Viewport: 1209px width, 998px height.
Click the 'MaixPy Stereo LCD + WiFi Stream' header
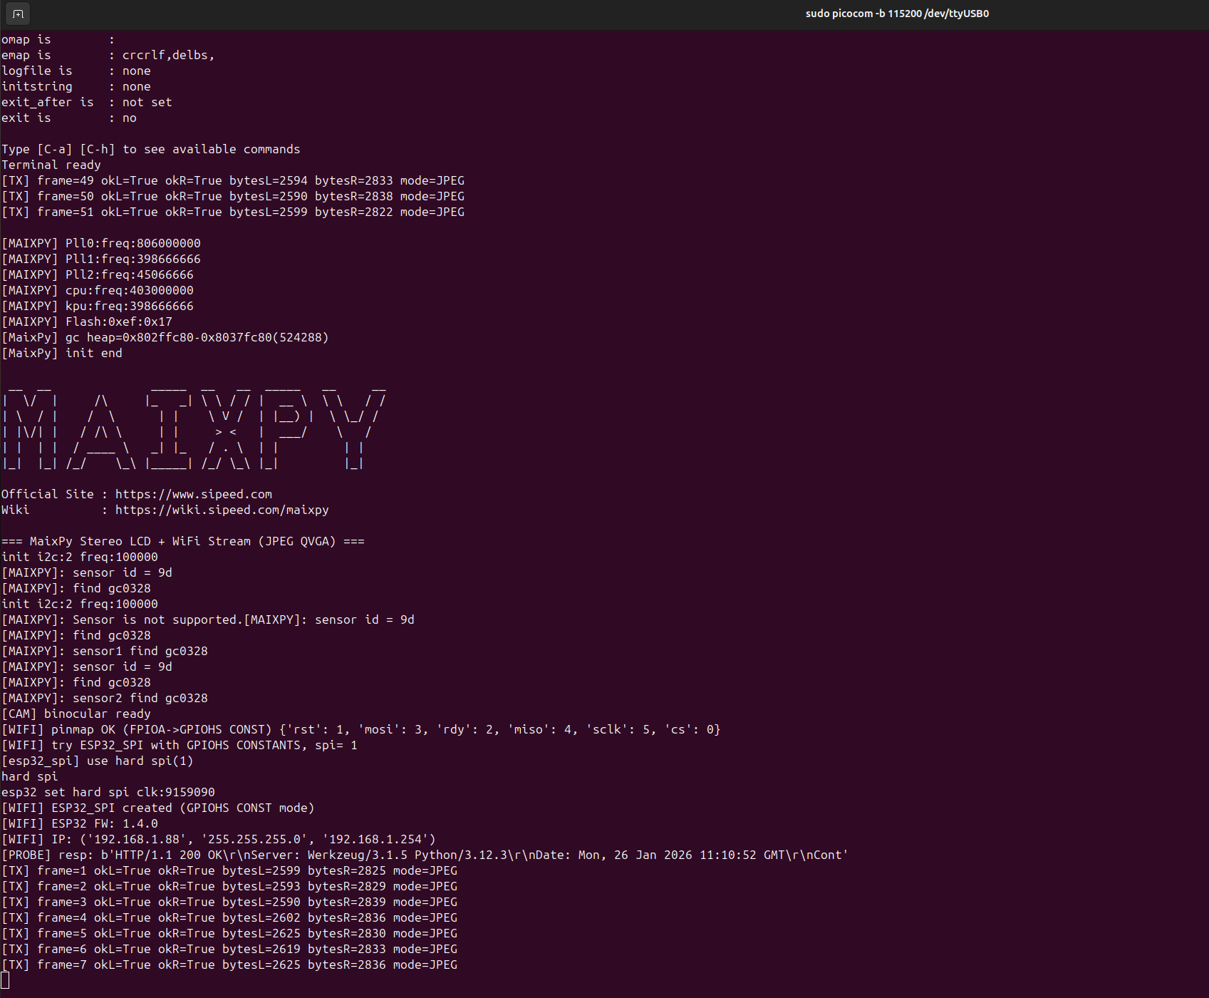tap(182, 541)
